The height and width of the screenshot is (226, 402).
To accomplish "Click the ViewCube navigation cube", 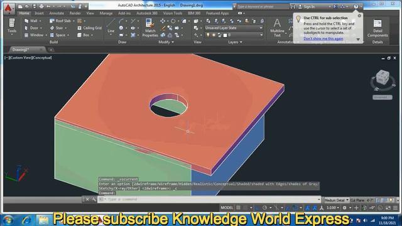I will click(x=383, y=77).
